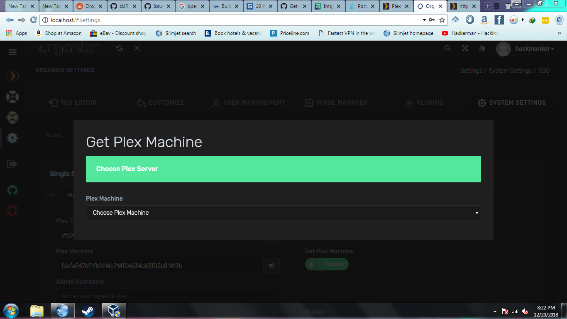Image resolution: width=567 pixels, height=319 pixels.
Task: Click the green Choose Plex Server banner
Action: coord(283,169)
